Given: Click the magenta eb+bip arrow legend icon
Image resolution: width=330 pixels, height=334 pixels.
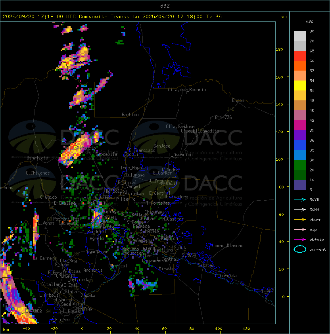Looking at the screenshot, I should [300, 240].
